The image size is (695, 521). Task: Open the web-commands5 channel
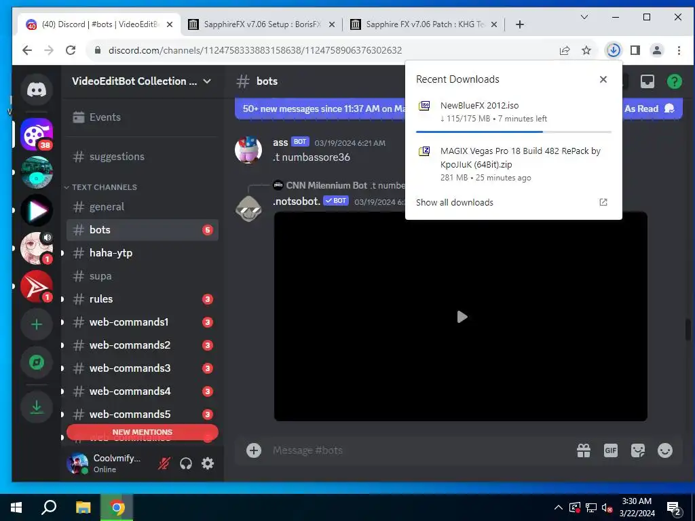tap(142, 414)
